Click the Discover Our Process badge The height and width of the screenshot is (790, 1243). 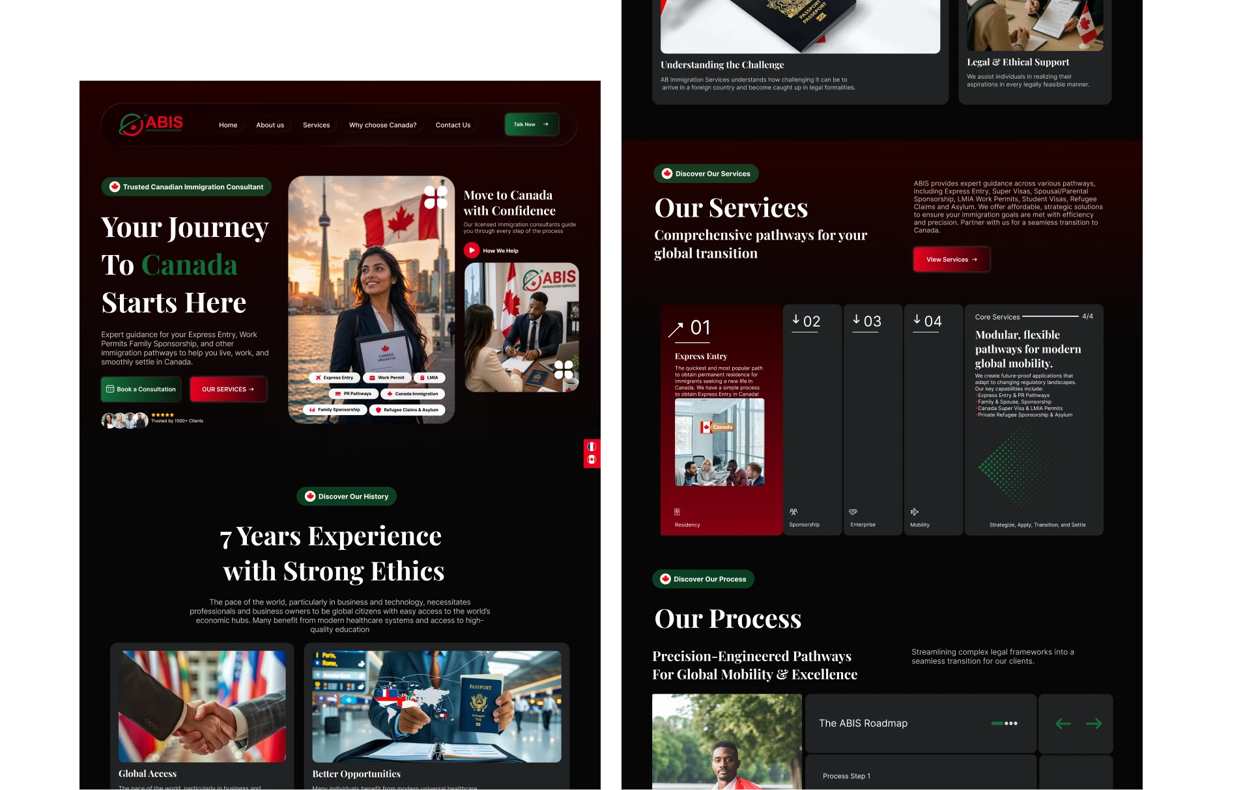704,579
